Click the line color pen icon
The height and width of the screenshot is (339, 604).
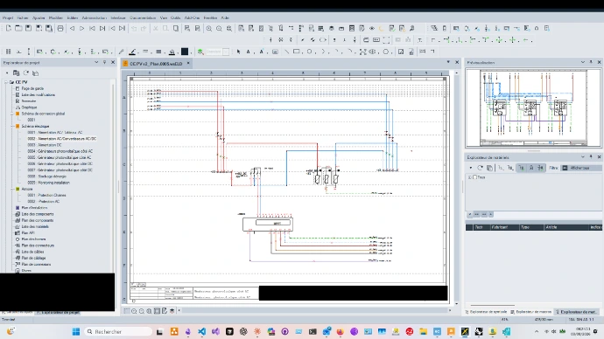[132, 52]
